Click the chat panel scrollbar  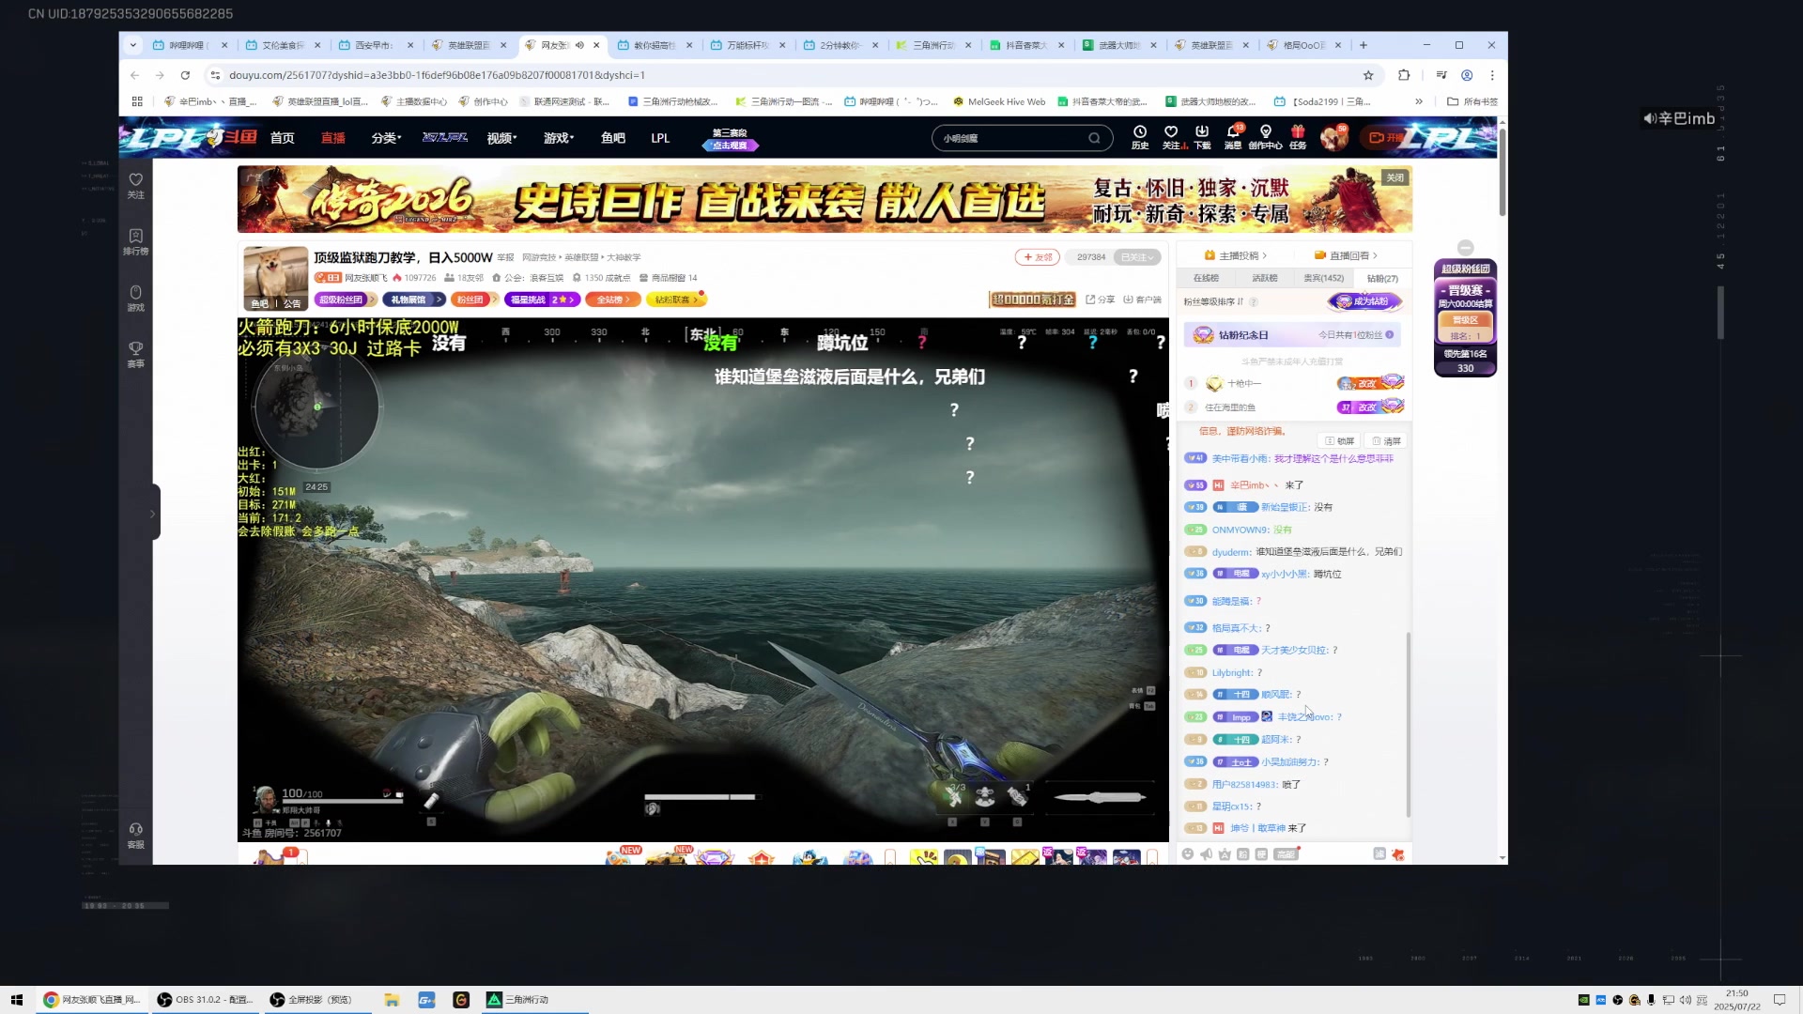(x=1408, y=723)
